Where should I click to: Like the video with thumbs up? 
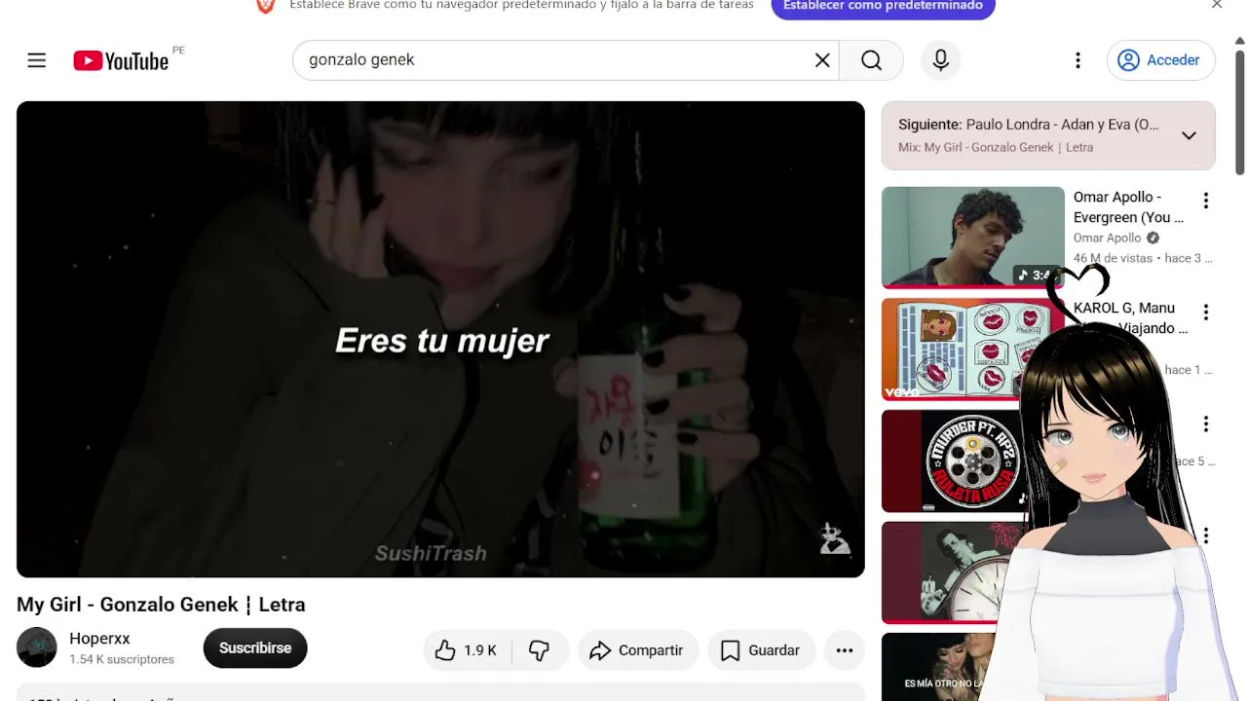pyautogui.click(x=466, y=650)
